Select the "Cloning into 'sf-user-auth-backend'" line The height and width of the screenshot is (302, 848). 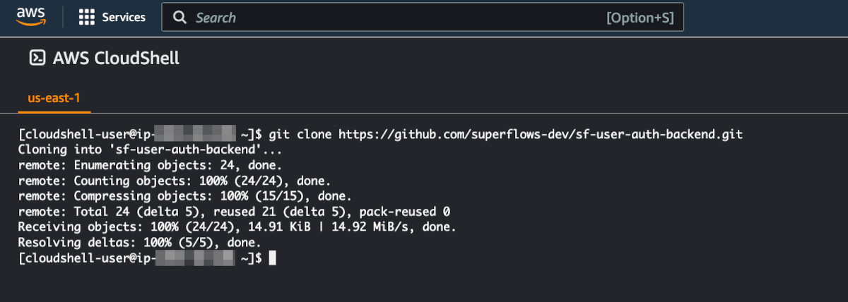[x=149, y=150]
